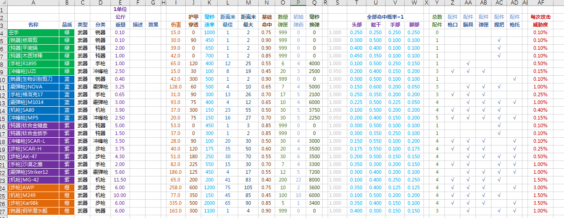
Task: Select the [霰弹枪]NOVA cell
Action: click(x=33, y=87)
